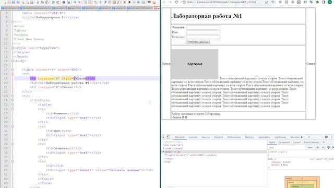The height and width of the screenshot is (188, 334).
Task: Switch to the Layout tab in Styles pane
Action: tap(296, 142)
